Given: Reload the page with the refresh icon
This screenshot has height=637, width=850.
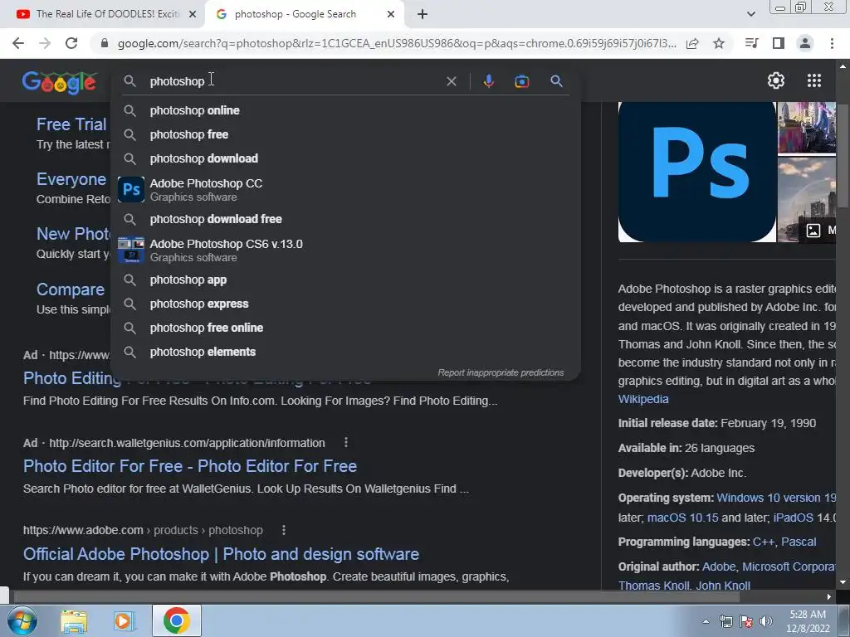Looking at the screenshot, I should 71,43.
